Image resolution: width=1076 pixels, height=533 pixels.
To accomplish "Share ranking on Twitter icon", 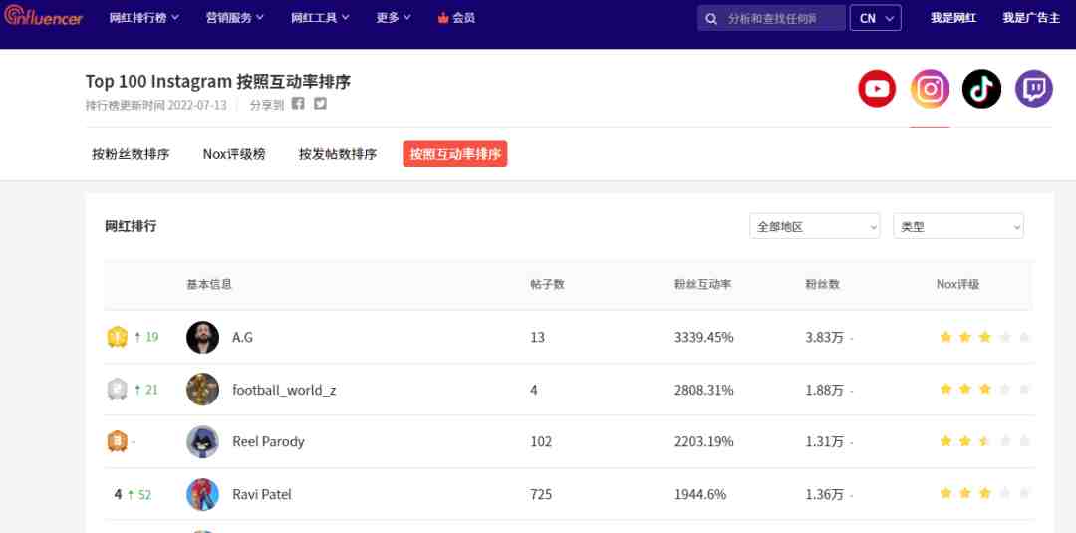I will [x=321, y=104].
